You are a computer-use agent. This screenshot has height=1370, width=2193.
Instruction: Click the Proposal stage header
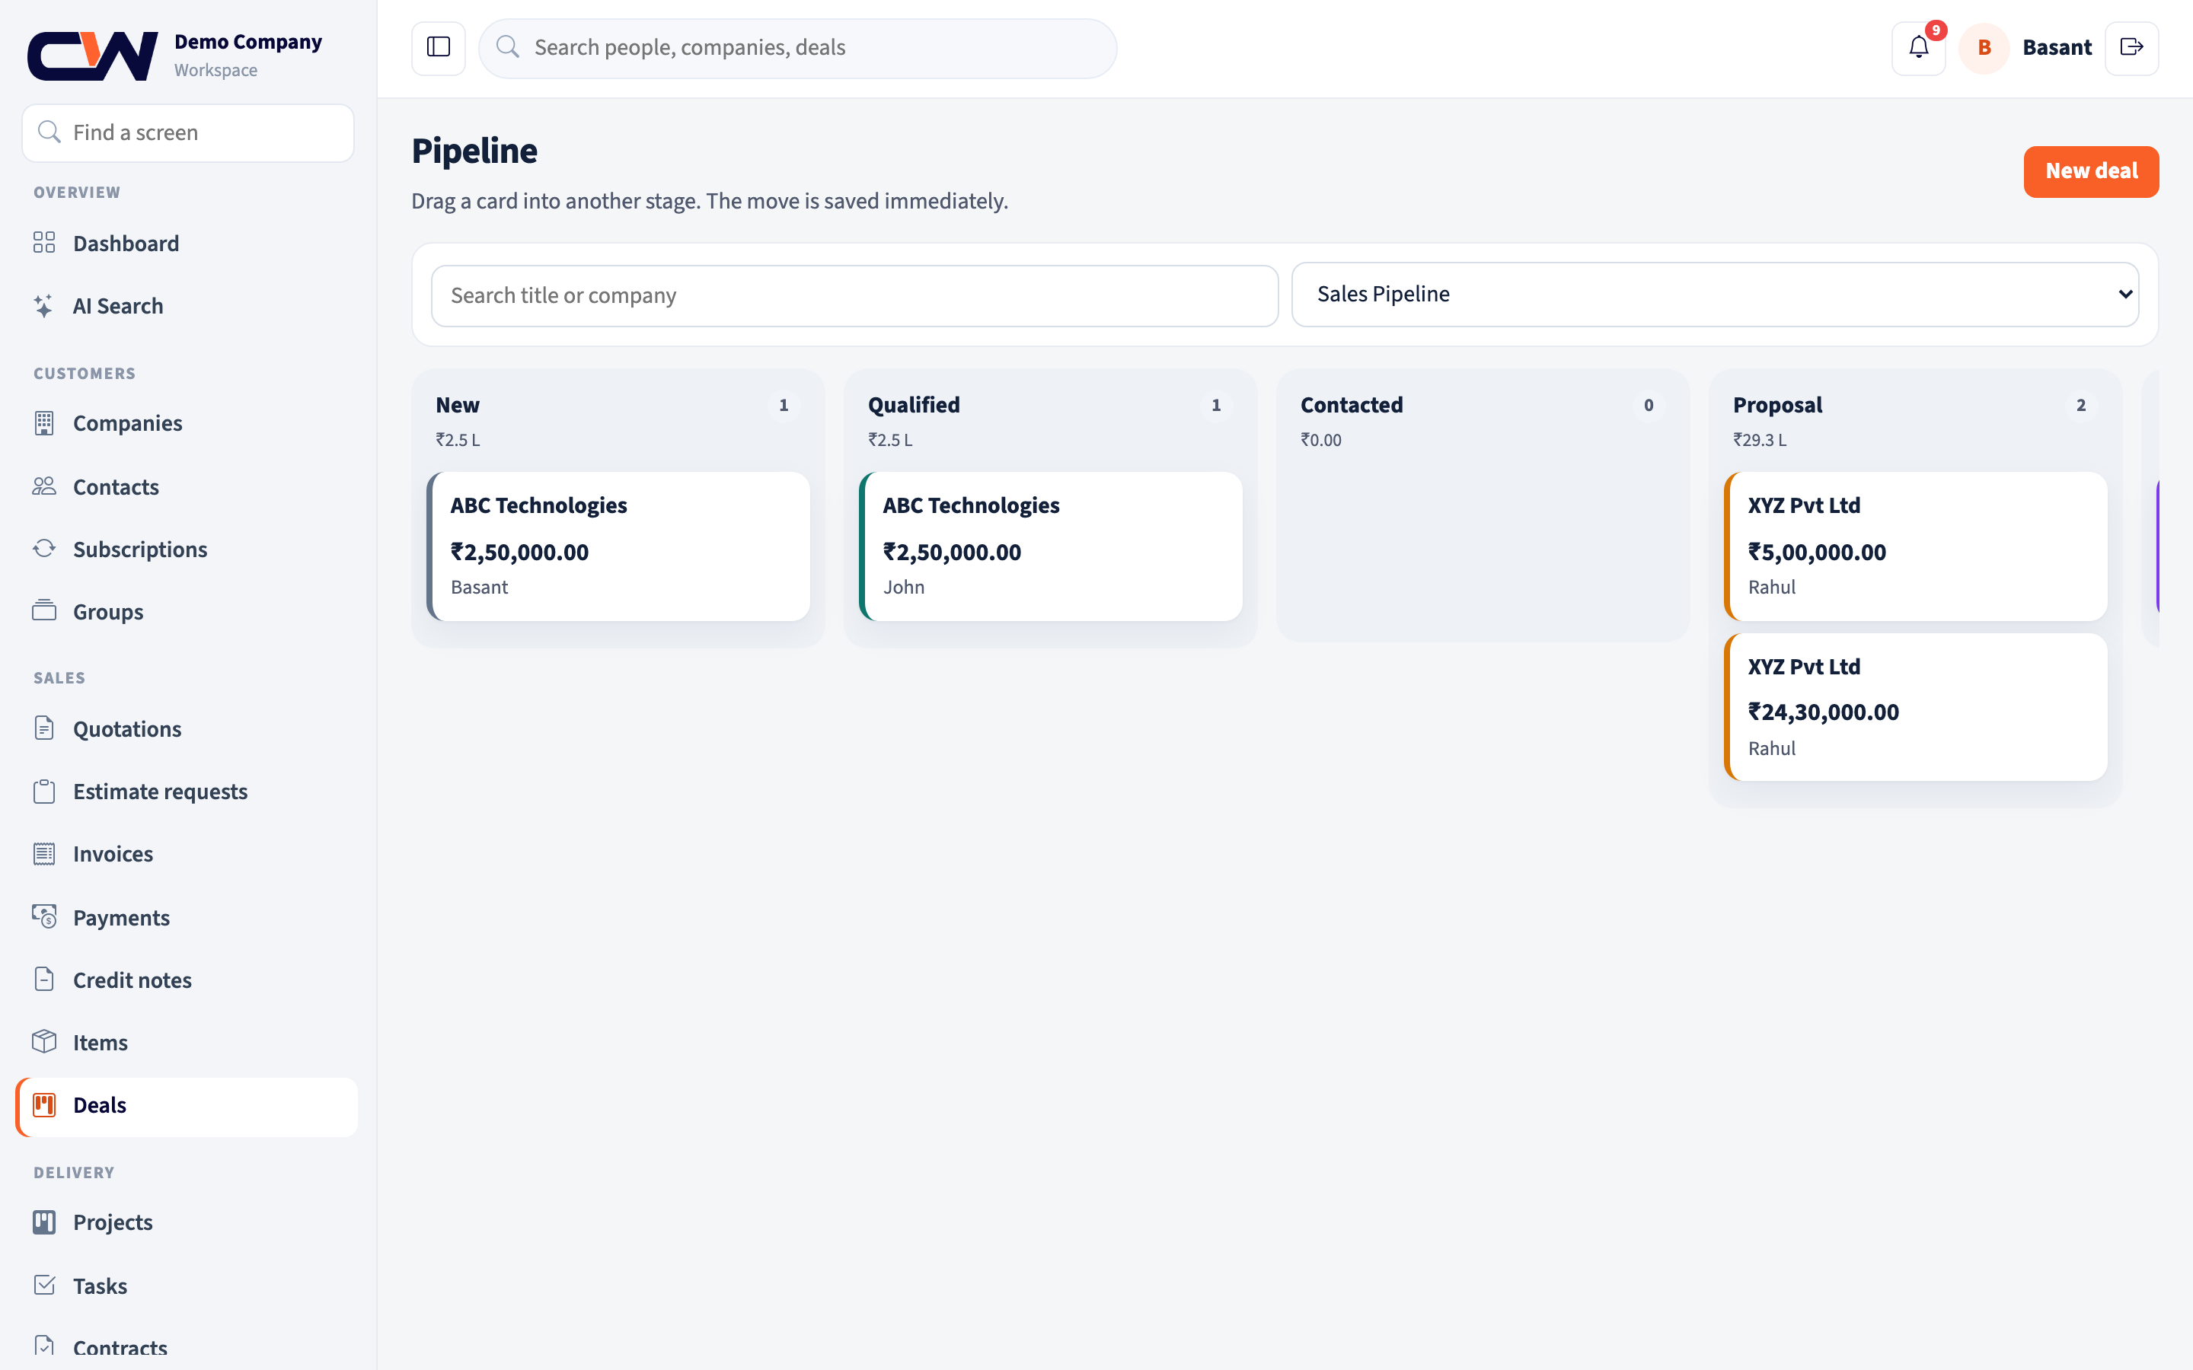click(x=1777, y=405)
